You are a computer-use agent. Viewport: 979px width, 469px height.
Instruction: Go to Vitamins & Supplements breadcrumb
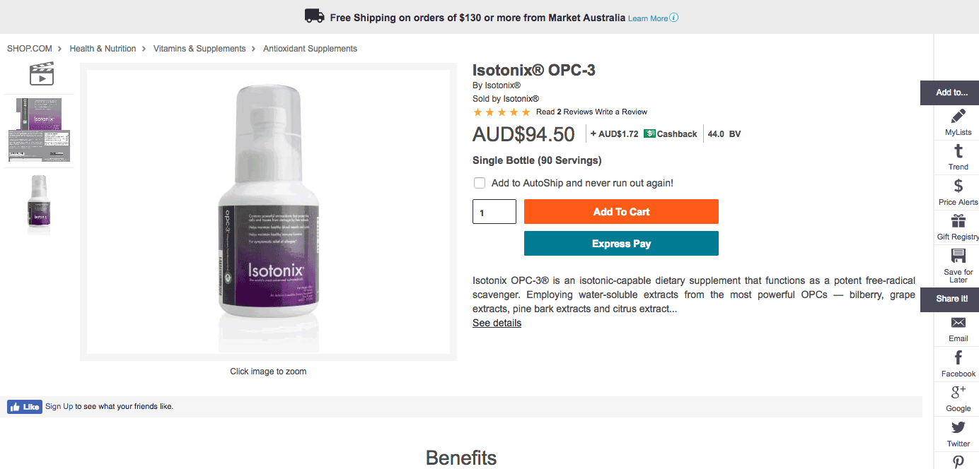[199, 49]
